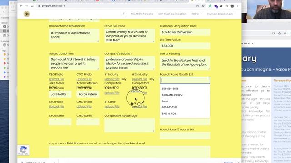Click the media control toolbar icon
291x163 pixels.
pos(226,6)
